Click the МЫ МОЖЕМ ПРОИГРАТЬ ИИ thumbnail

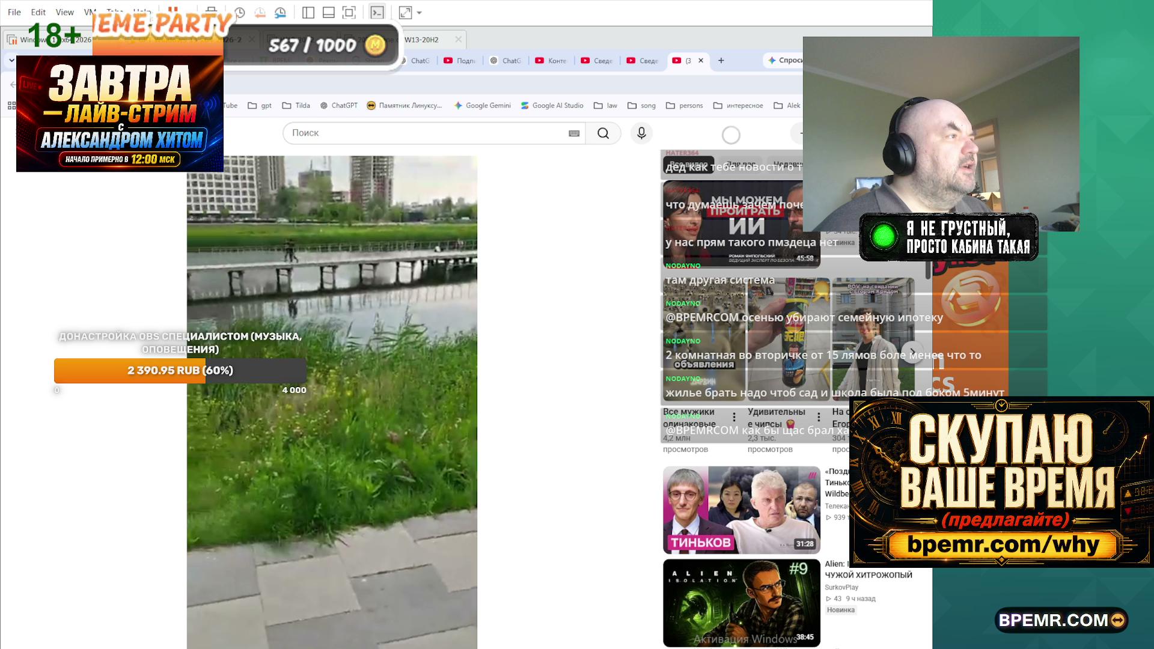(x=741, y=224)
